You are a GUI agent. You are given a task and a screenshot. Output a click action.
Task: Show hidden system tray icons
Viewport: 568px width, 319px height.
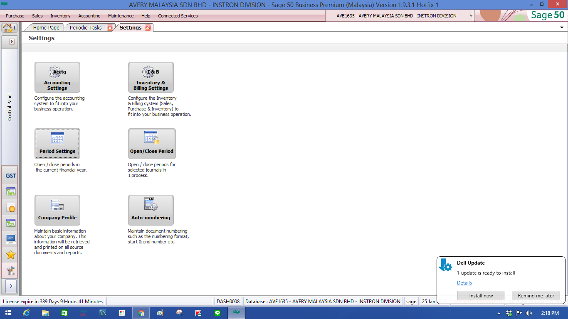(499, 313)
